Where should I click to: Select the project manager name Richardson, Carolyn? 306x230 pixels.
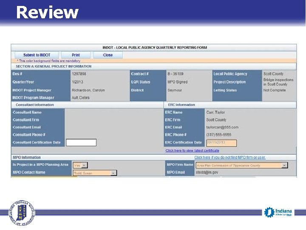pos(88,90)
